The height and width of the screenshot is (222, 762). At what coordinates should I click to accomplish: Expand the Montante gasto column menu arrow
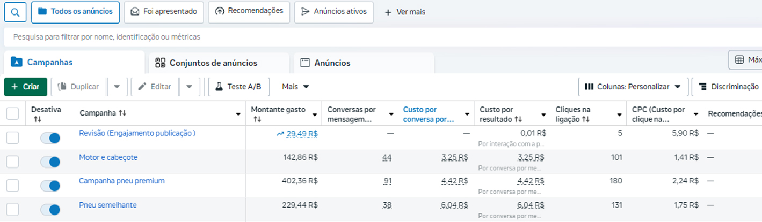tap(315, 114)
